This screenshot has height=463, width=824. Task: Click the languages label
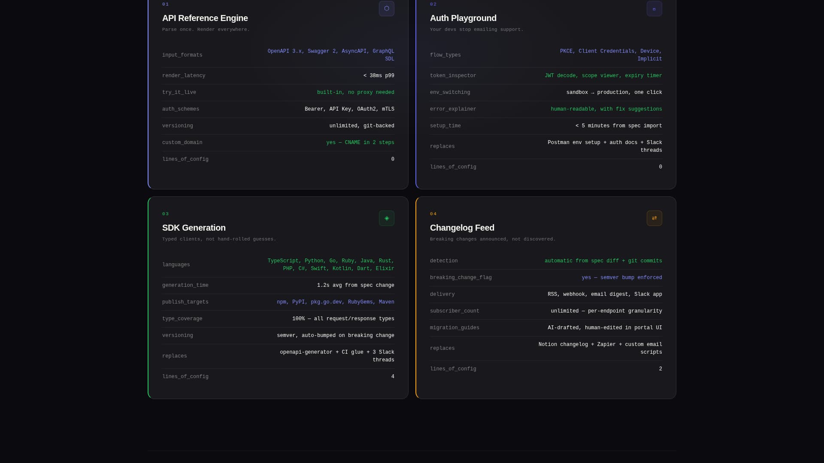click(176, 265)
